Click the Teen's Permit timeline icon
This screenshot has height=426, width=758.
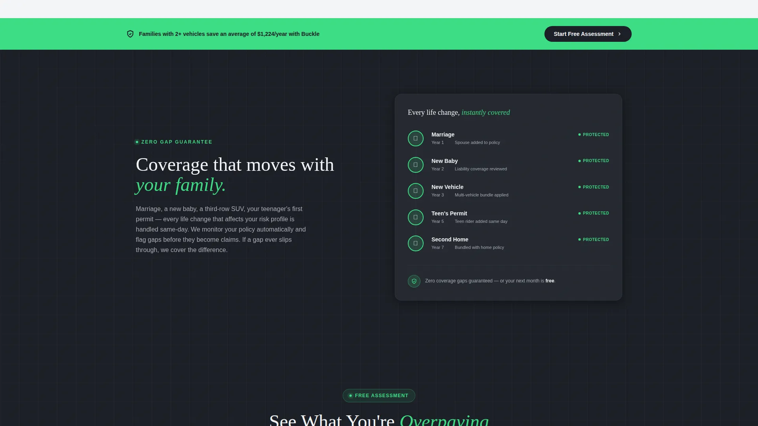(x=415, y=217)
